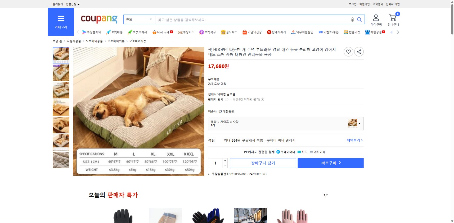
Task: Open biz 쿠팡비즈 shortcut
Action: coord(186,32)
